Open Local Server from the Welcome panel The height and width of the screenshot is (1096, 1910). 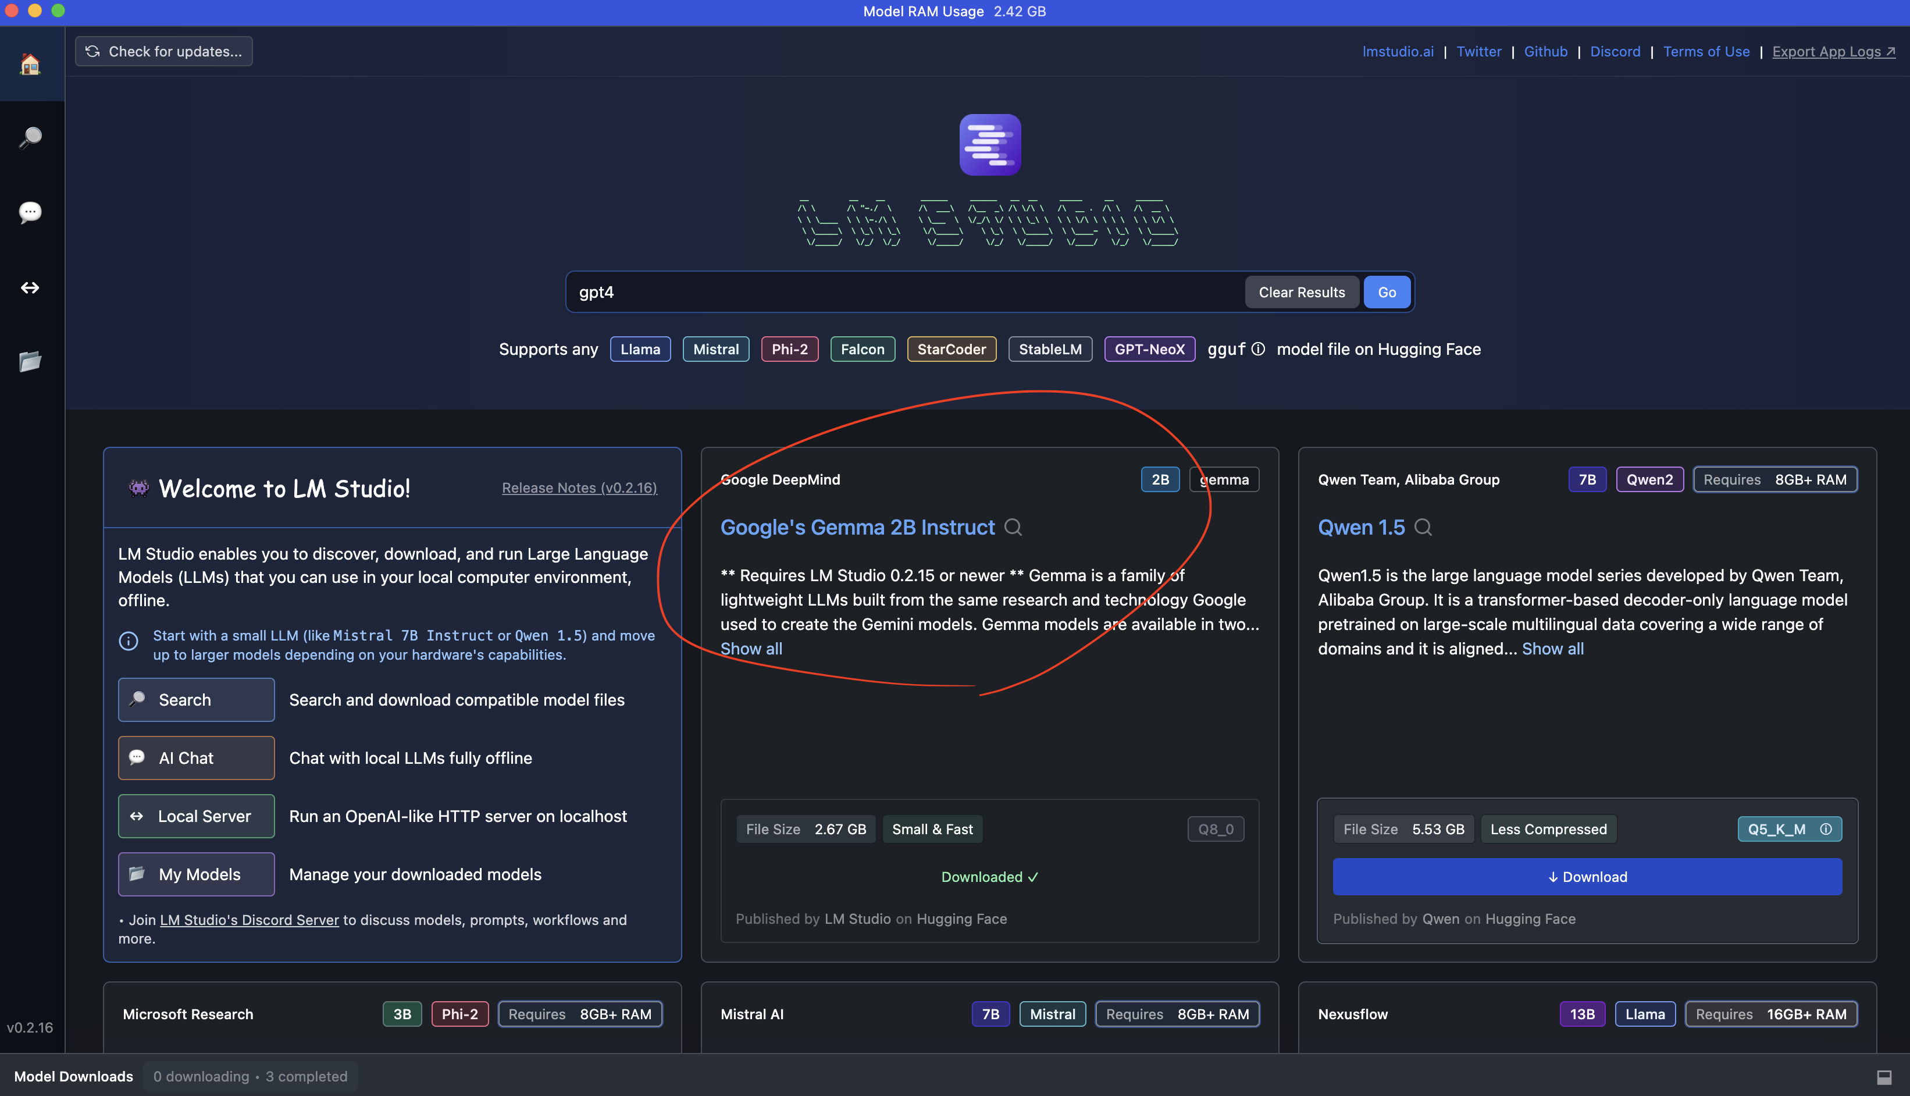click(197, 816)
